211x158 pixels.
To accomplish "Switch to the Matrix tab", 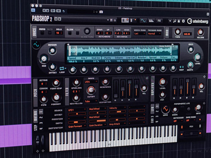I will tap(35, 116).
